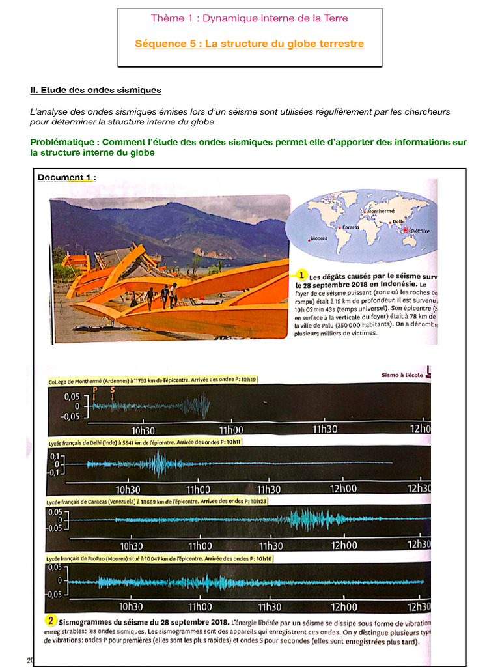This screenshot has height=667, width=500.
Task: Click the green 'Problématique' paragraph
Action: point(248,147)
